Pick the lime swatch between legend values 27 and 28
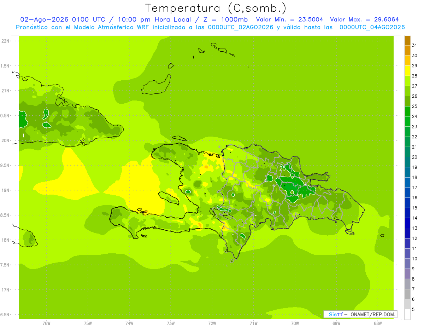This screenshot has width=424, height=328. 407,81
